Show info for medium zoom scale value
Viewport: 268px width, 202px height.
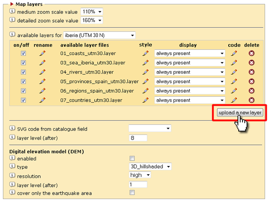click(12, 11)
